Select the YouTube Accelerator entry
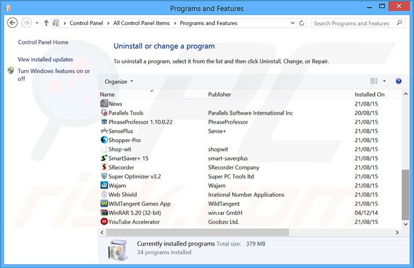The height and width of the screenshot is (268, 414). 134,222
